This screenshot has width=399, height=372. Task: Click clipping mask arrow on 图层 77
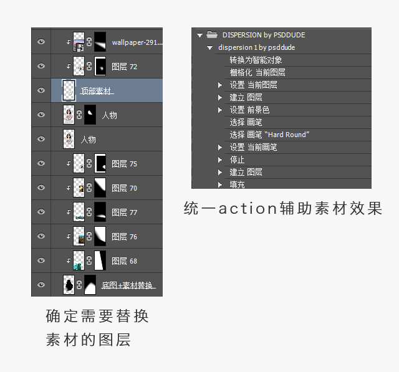click(x=68, y=212)
